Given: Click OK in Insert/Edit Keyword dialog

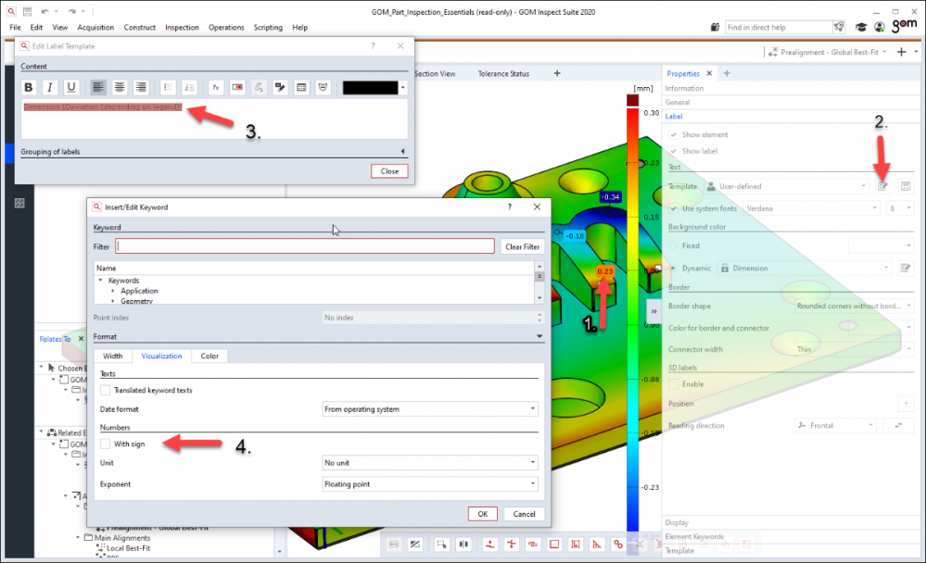Looking at the screenshot, I should pyautogui.click(x=482, y=514).
